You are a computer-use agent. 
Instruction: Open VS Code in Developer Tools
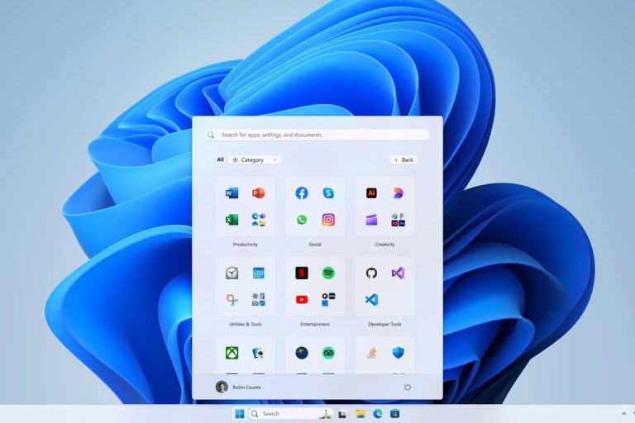[371, 300]
